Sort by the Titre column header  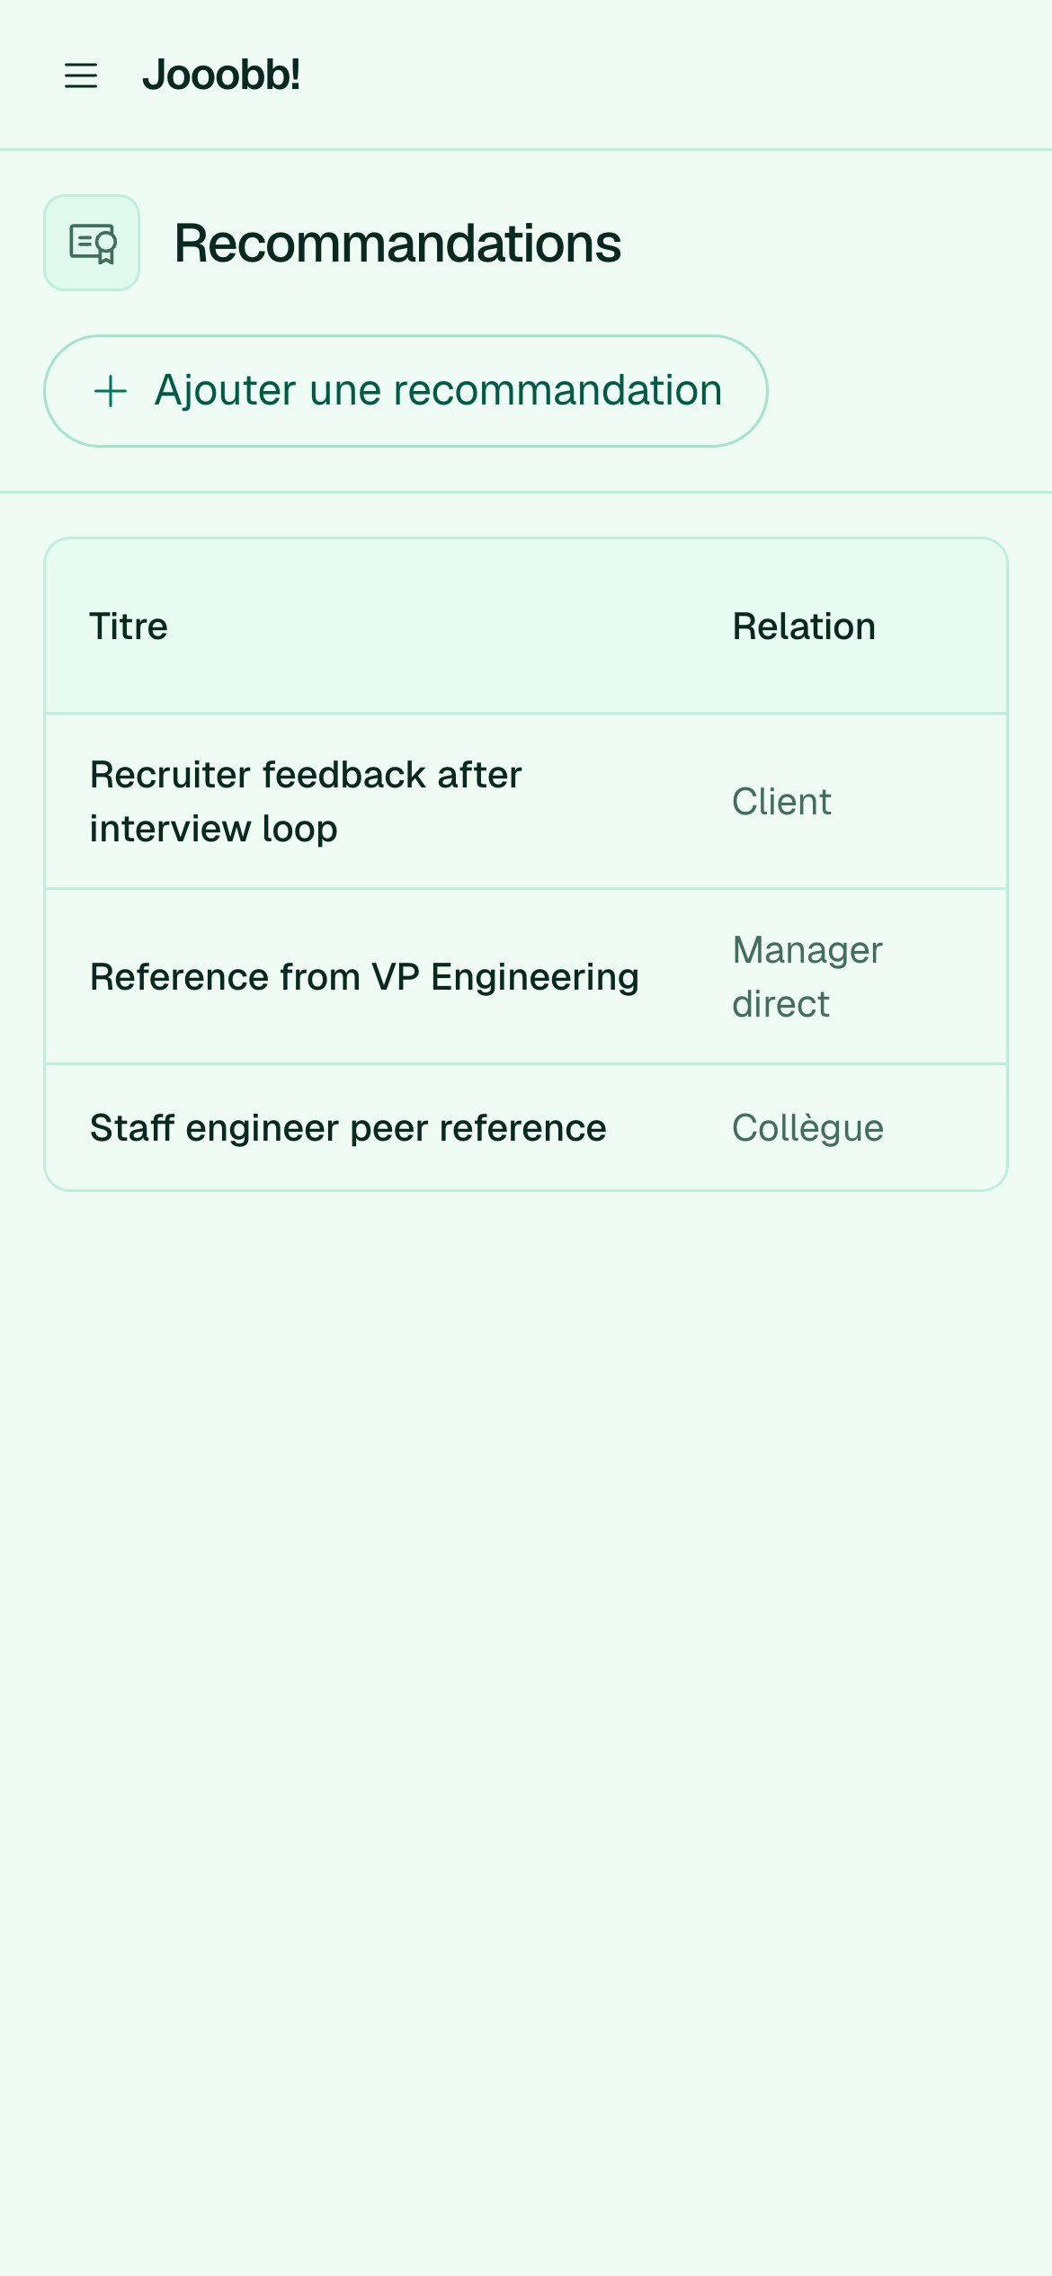click(x=129, y=627)
